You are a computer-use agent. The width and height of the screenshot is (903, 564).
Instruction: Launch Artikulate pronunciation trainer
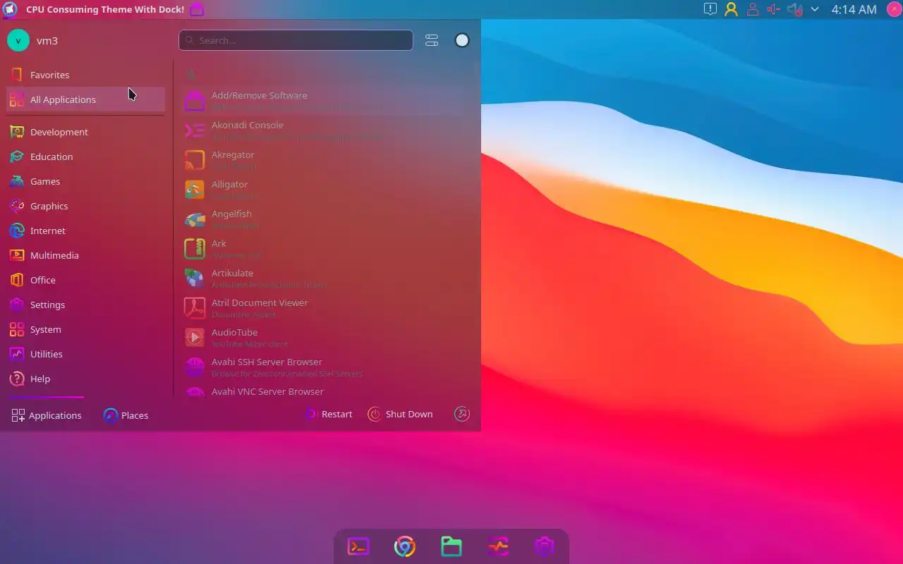point(327,278)
